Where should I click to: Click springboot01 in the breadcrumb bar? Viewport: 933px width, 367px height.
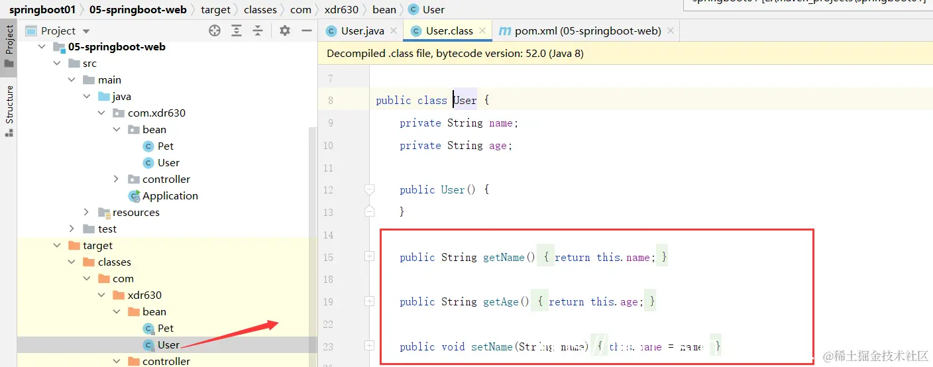[42, 9]
